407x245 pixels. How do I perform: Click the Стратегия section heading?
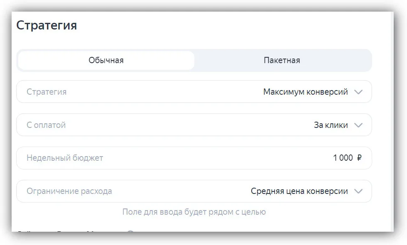pyautogui.click(x=47, y=25)
